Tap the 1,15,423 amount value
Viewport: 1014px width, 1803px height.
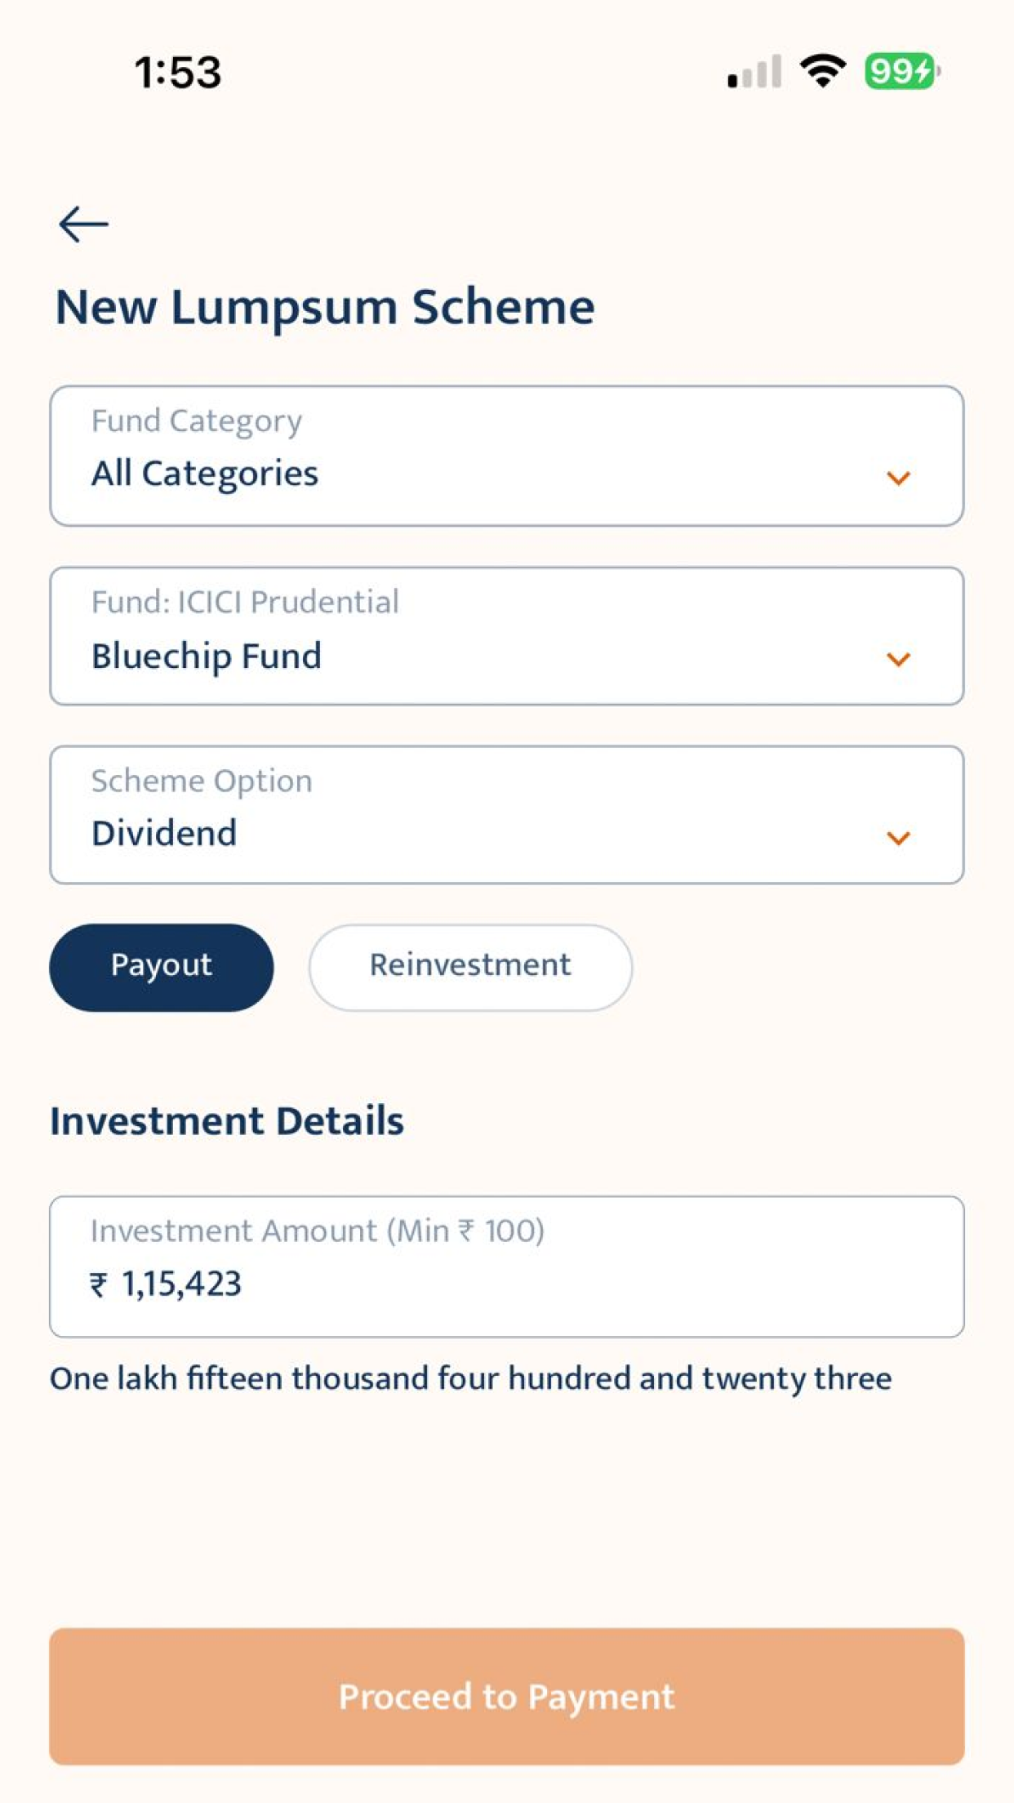point(181,1284)
